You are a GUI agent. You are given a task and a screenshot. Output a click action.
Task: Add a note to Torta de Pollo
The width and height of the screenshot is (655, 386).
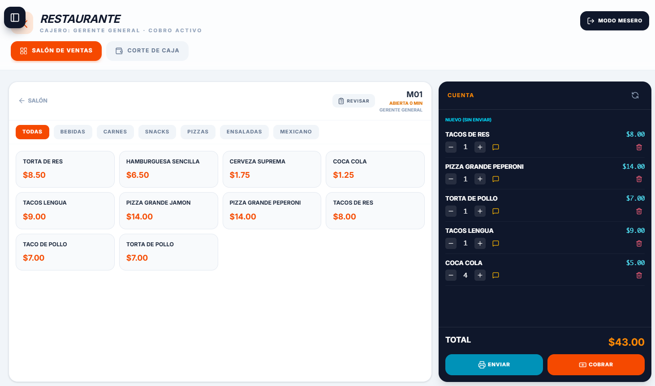(x=496, y=211)
